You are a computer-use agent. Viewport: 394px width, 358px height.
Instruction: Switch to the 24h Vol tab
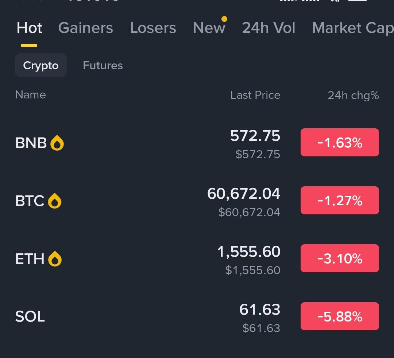(x=269, y=28)
